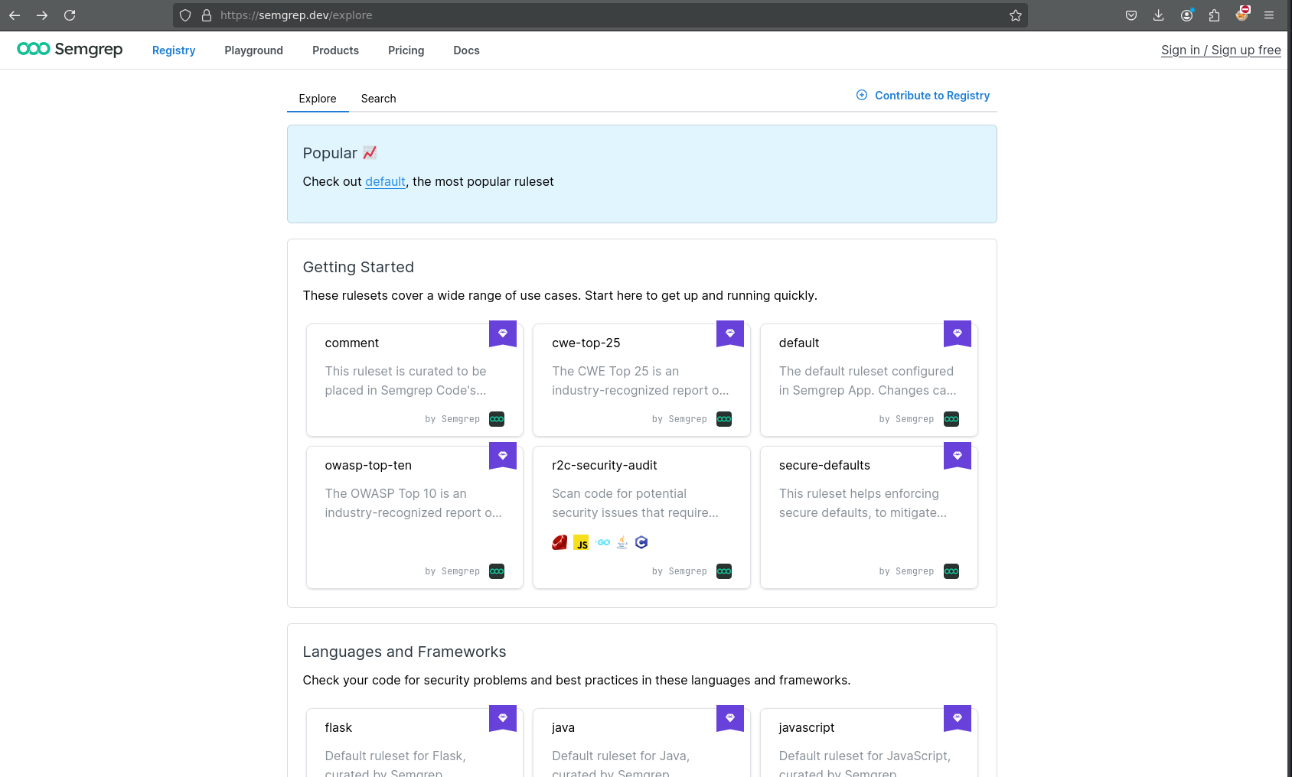The image size is (1292, 777).
Task: Open the r2c-security-audit ruleset title
Action: point(605,465)
